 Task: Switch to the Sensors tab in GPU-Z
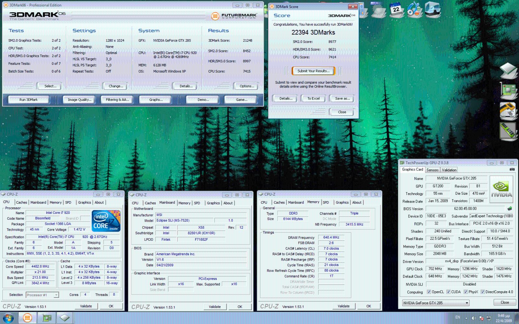click(432, 170)
